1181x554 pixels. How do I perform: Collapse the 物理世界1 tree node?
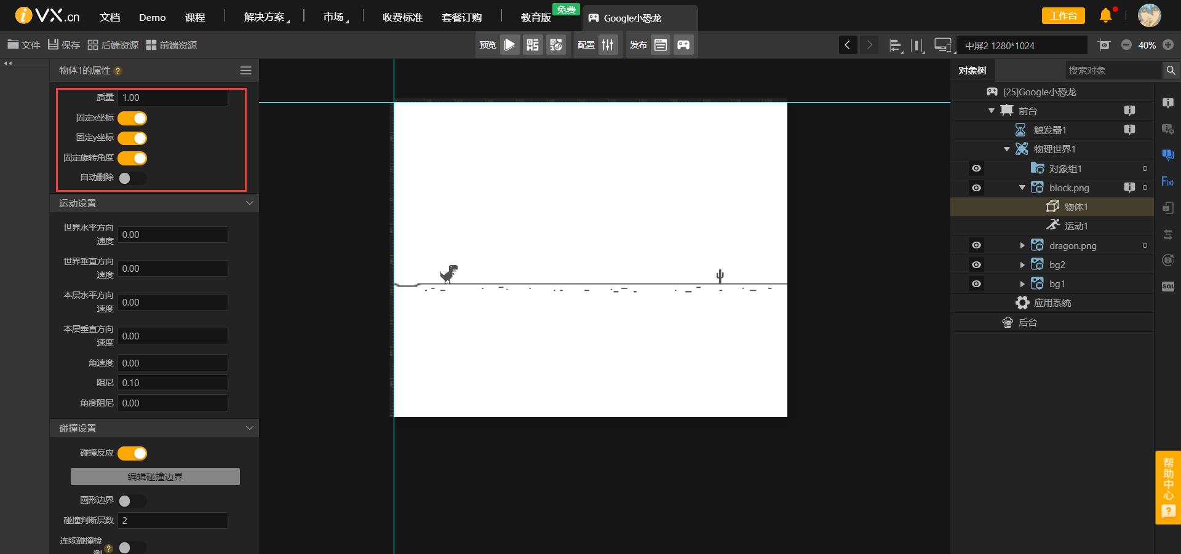tap(1006, 149)
